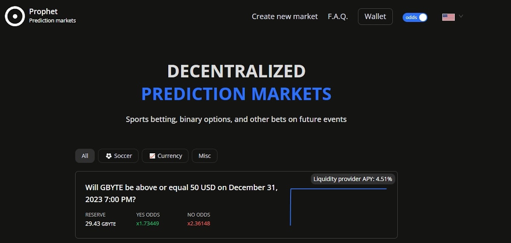This screenshot has height=243, width=511.
Task: Go to the F.A.Q. page
Action: [x=338, y=17]
